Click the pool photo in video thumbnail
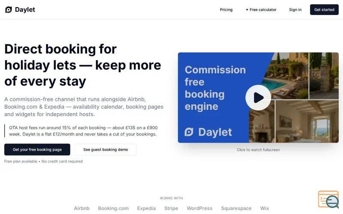The width and height of the screenshot is (343, 214). tap(286, 76)
